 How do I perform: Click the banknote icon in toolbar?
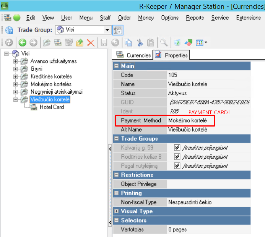69,42
